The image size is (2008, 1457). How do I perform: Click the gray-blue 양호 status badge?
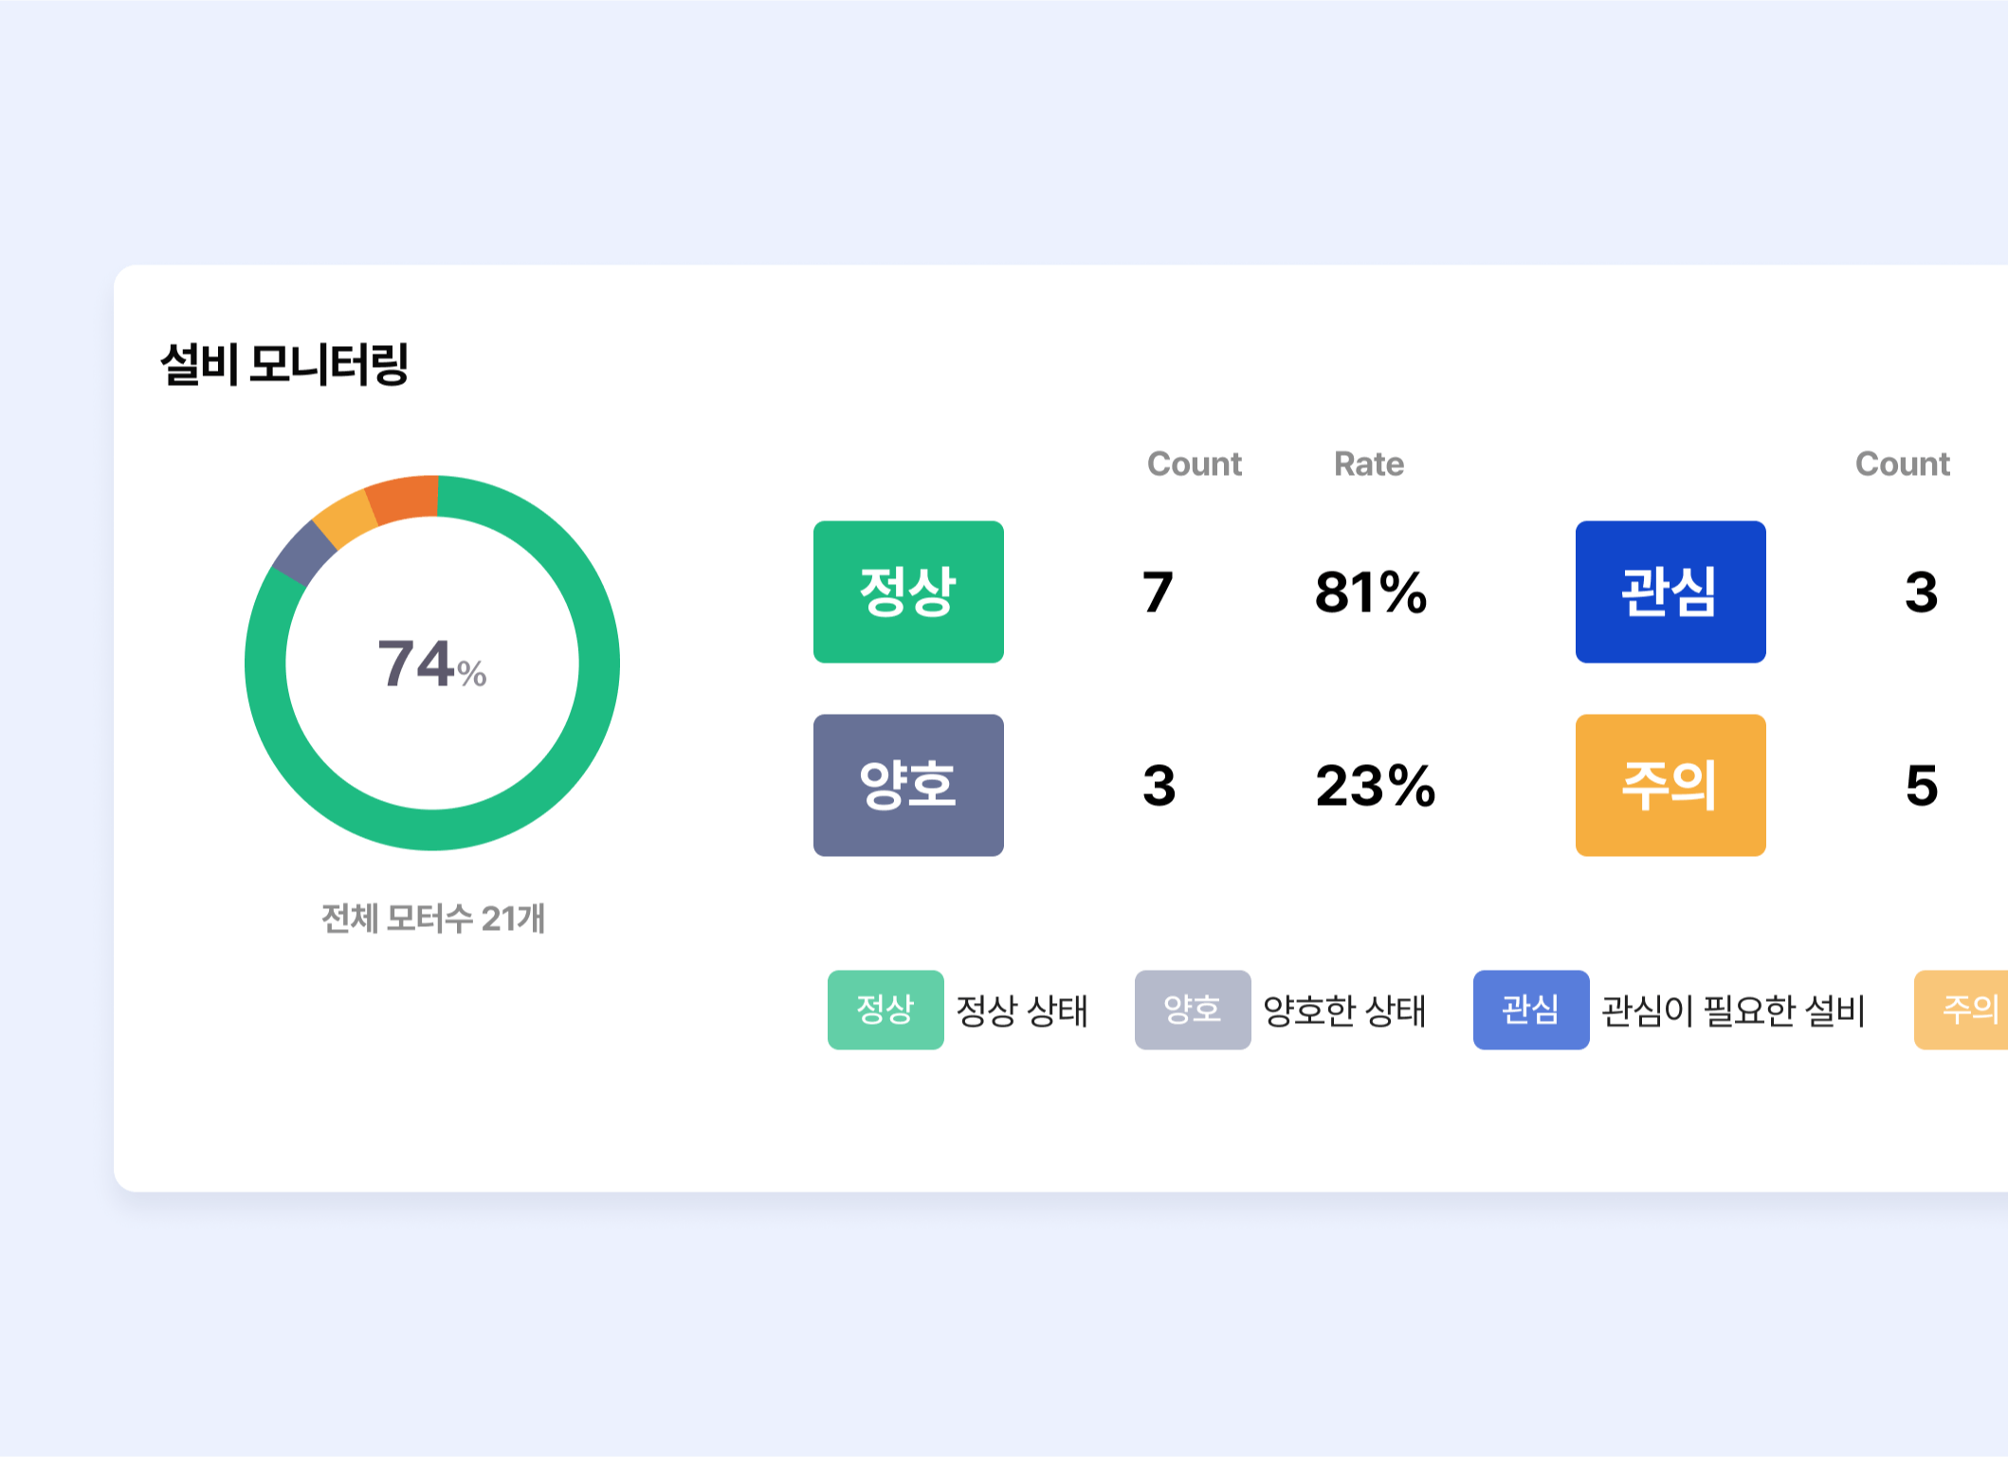point(908,785)
